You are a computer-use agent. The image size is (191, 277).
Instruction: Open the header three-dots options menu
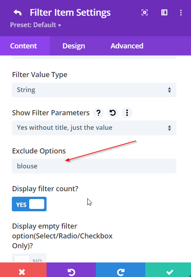click(181, 13)
